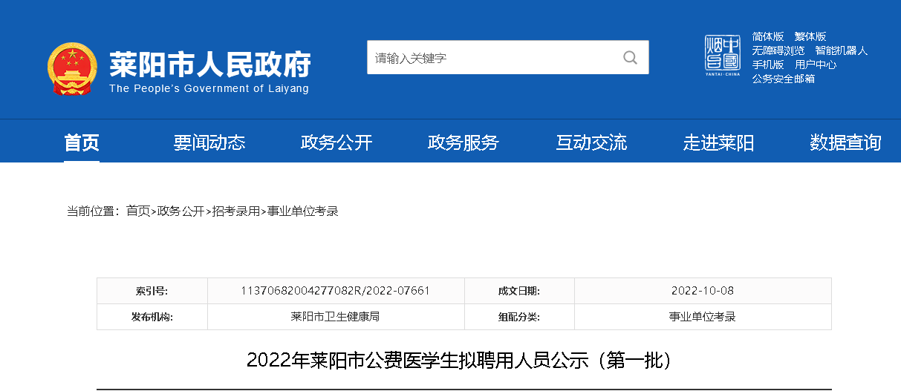Screen dimensions: 901x391
Task: Click the 莱阳市人民政府 site title
Action: point(210,65)
